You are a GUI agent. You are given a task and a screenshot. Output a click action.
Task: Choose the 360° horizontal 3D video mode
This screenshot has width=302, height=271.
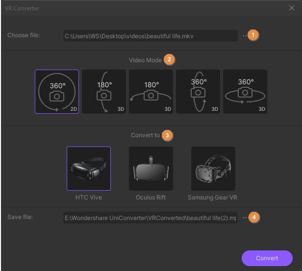tap(245, 92)
